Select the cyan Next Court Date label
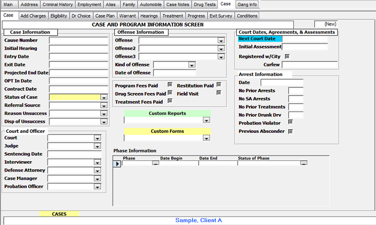 [x=260, y=39]
